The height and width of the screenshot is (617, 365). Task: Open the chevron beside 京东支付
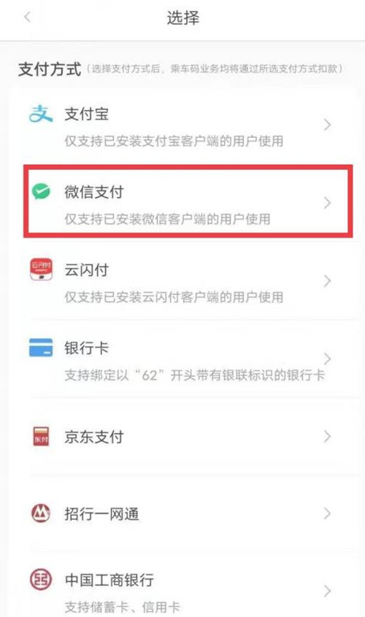(x=327, y=437)
